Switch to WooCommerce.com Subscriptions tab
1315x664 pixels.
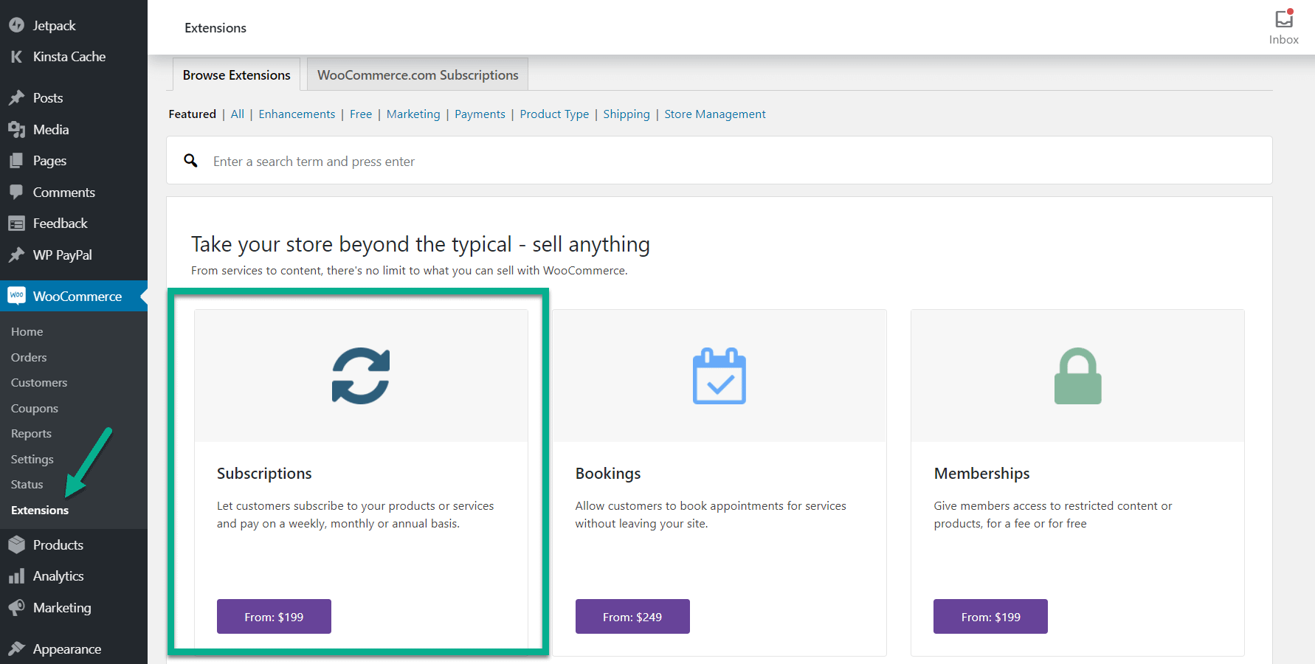(x=418, y=75)
